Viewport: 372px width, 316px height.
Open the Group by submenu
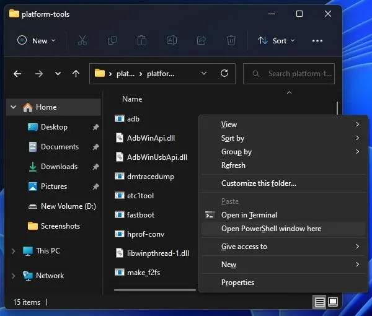283,152
